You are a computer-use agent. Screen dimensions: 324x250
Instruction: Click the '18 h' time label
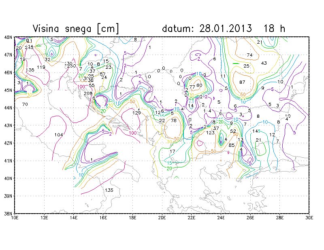click(275, 28)
